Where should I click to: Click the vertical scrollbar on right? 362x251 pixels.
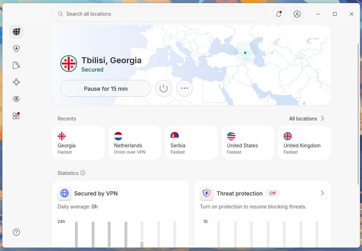(x=358, y=114)
